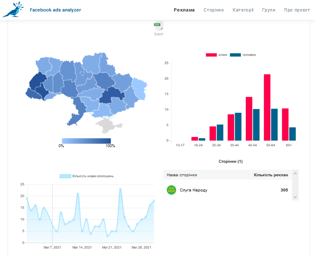This screenshot has width=315, height=257.
Task: Click the tallest pink bar for 55-64
Action: 267,107
